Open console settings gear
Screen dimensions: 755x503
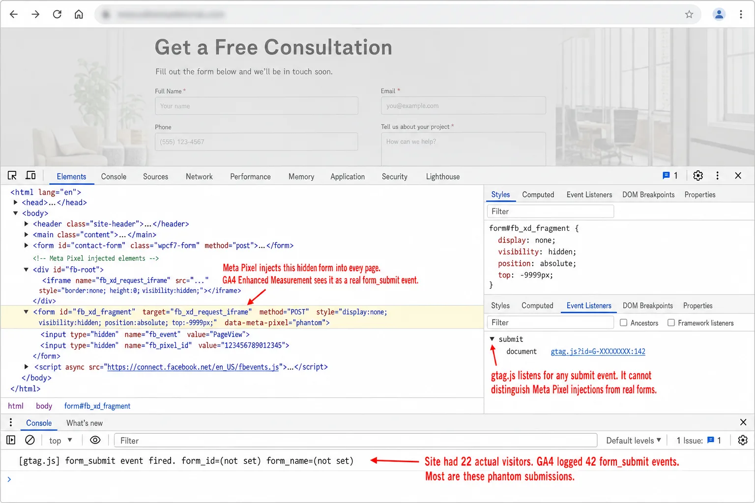point(743,440)
